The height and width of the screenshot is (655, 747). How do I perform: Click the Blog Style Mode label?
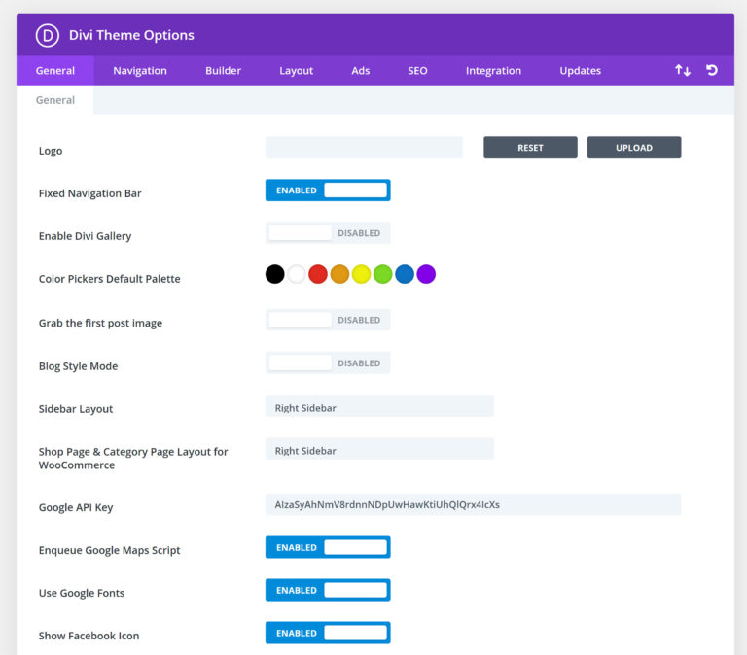coord(78,366)
